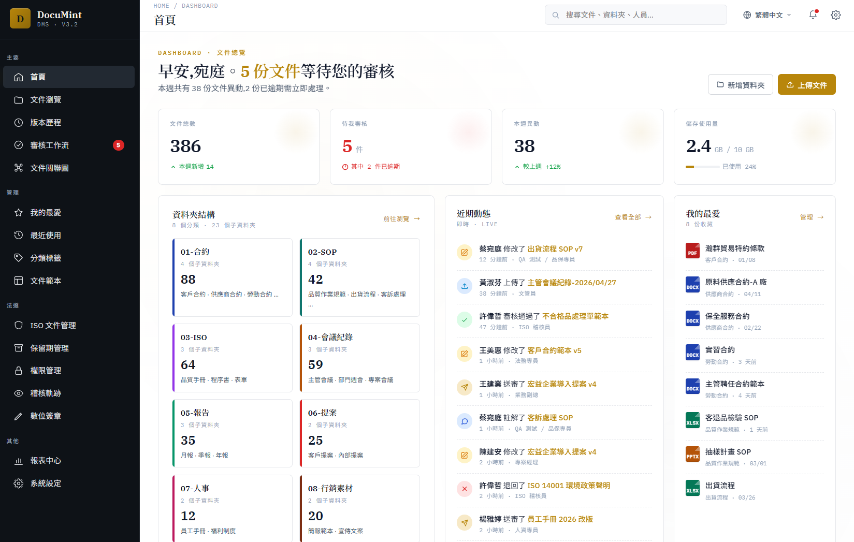Click the globe language icon

pyautogui.click(x=747, y=15)
